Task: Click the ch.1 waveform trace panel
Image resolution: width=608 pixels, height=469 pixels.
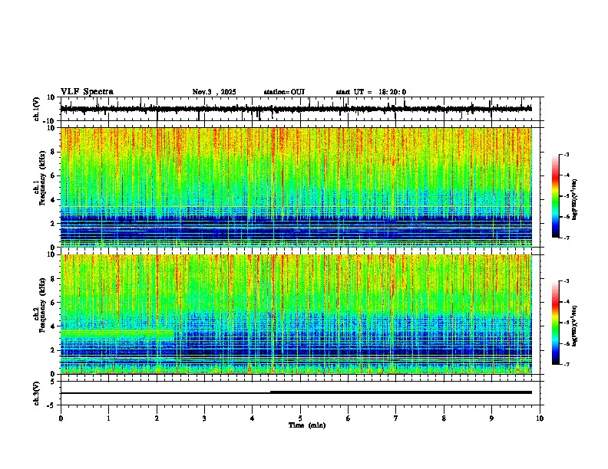Action: tap(300, 109)
